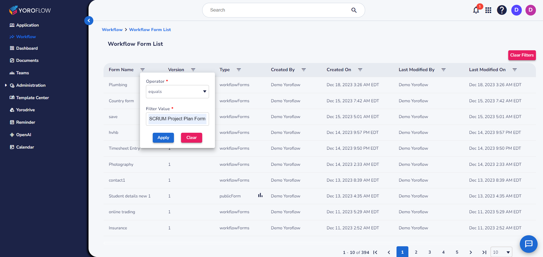
Task: Go to pagination page 3
Action: click(x=430, y=252)
